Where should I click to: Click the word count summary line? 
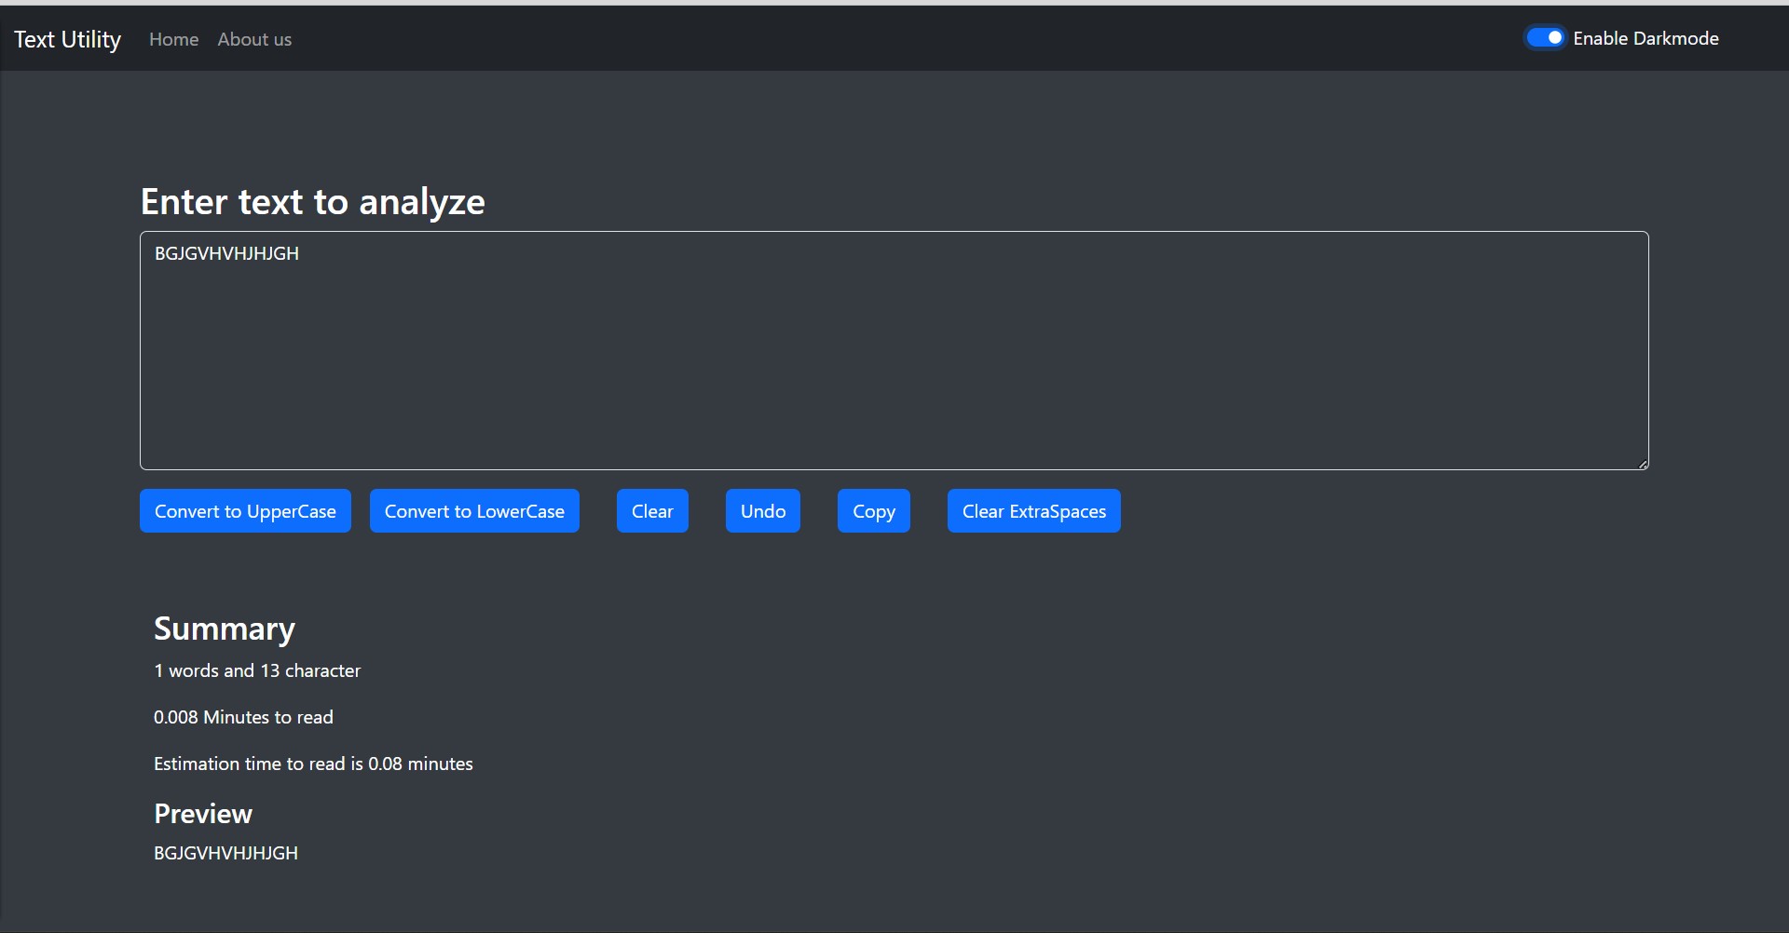(x=256, y=669)
